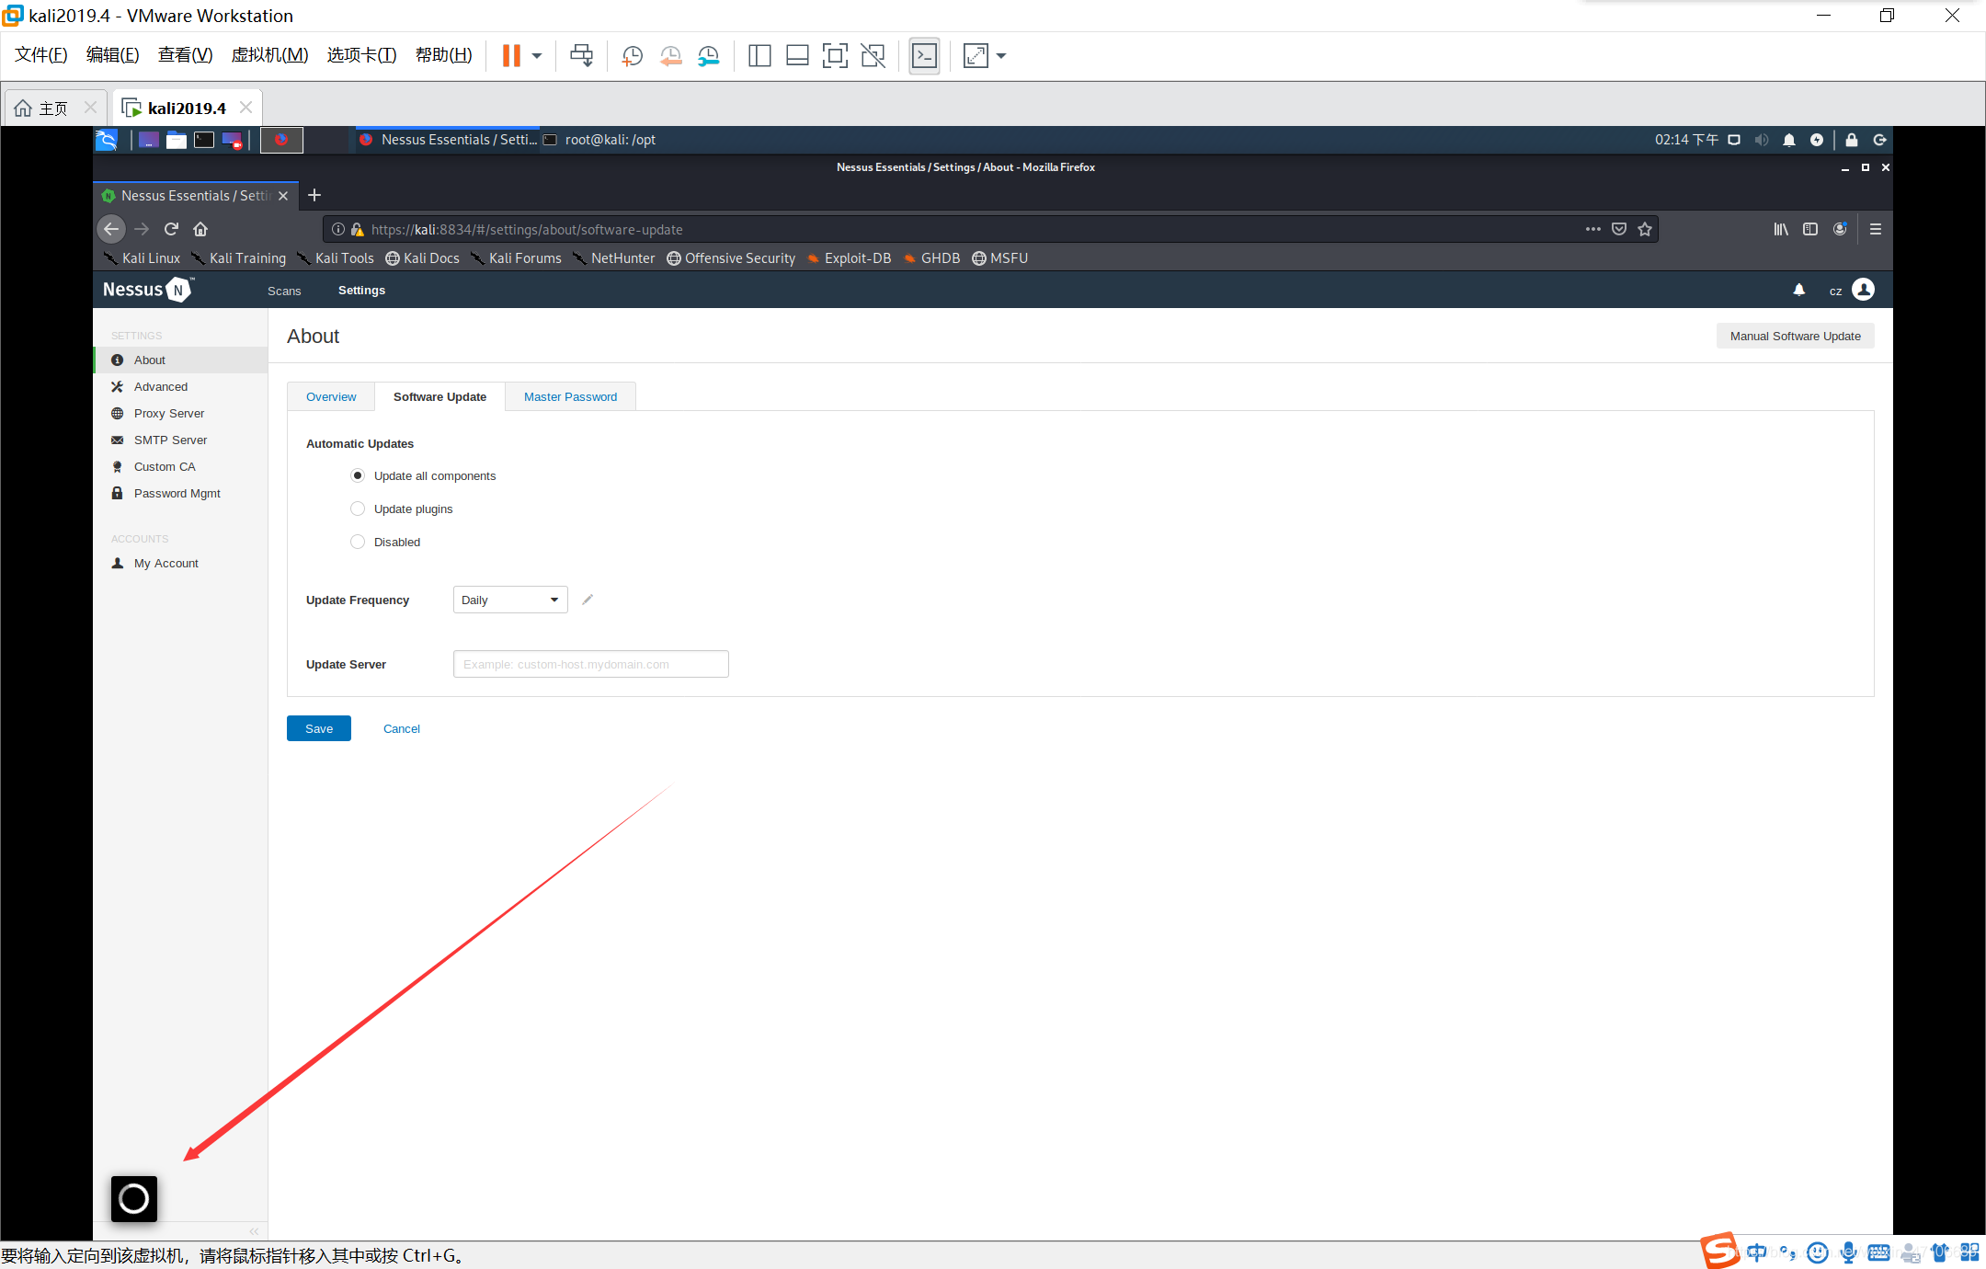The width and height of the screenshot is (1986, 1269).
Task: Select Disabled automatic updates option
Action: (358, 542)
